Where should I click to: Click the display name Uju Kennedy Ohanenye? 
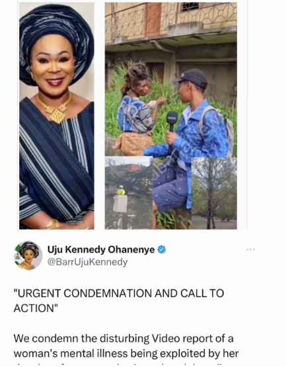(101, 250)
